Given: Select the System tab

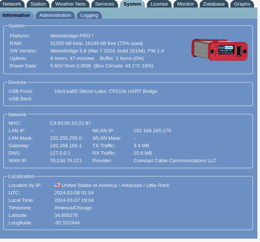Looking at the screenshot, I should coord(132,4).
